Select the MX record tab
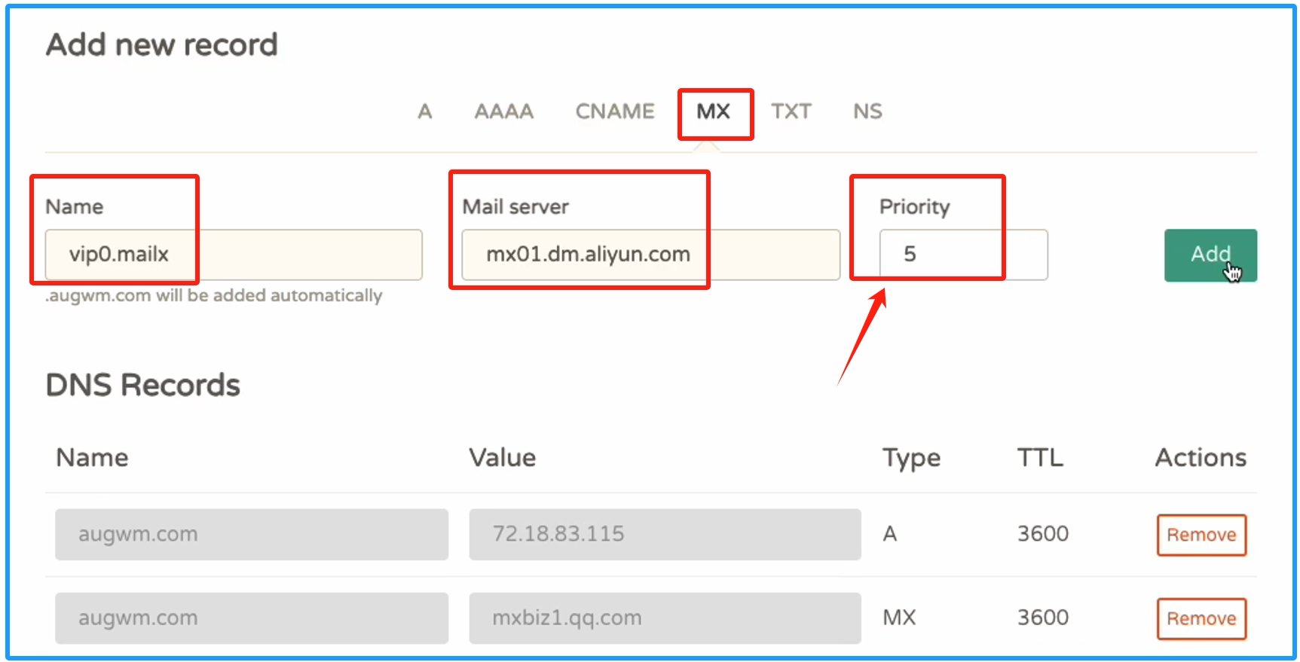Image resolution: width=1300 pixels, height=662 pixels. coord(714,111)
